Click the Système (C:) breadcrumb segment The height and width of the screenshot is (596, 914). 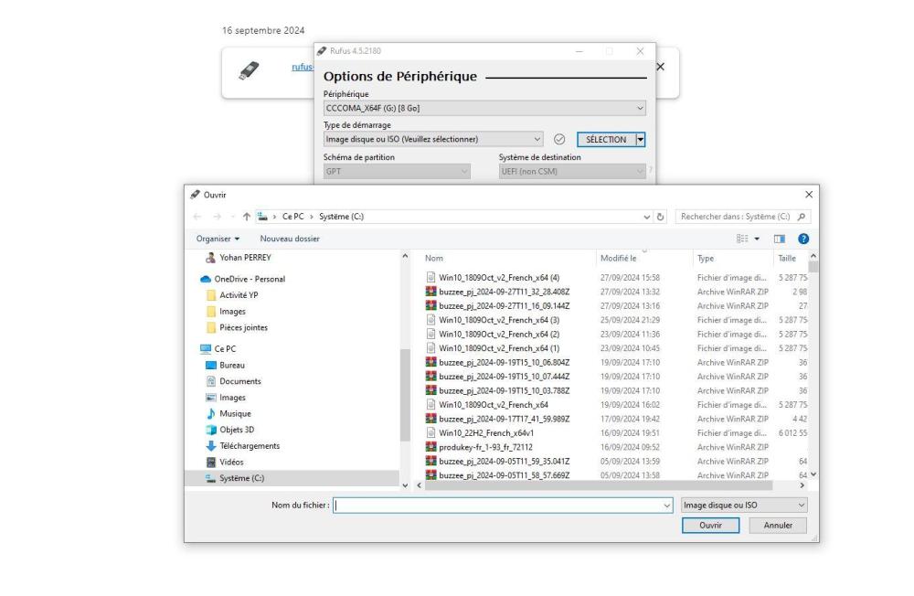click(x=341, y=217)
